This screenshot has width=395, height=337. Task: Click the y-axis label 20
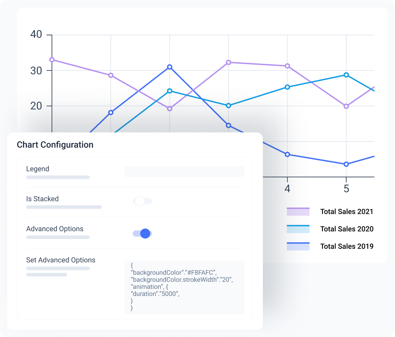pos(36,106)
